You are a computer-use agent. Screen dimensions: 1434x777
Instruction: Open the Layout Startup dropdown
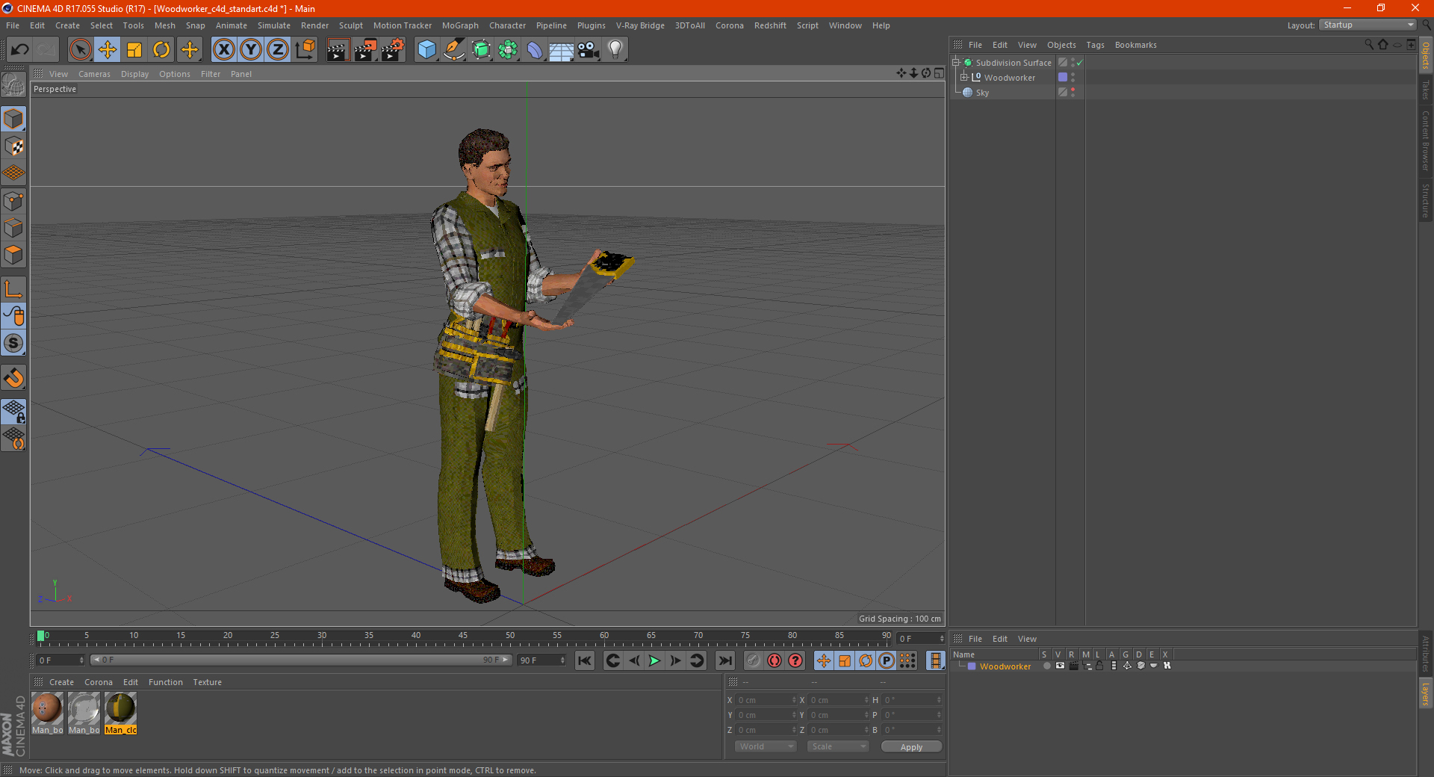click(1368, 25)
